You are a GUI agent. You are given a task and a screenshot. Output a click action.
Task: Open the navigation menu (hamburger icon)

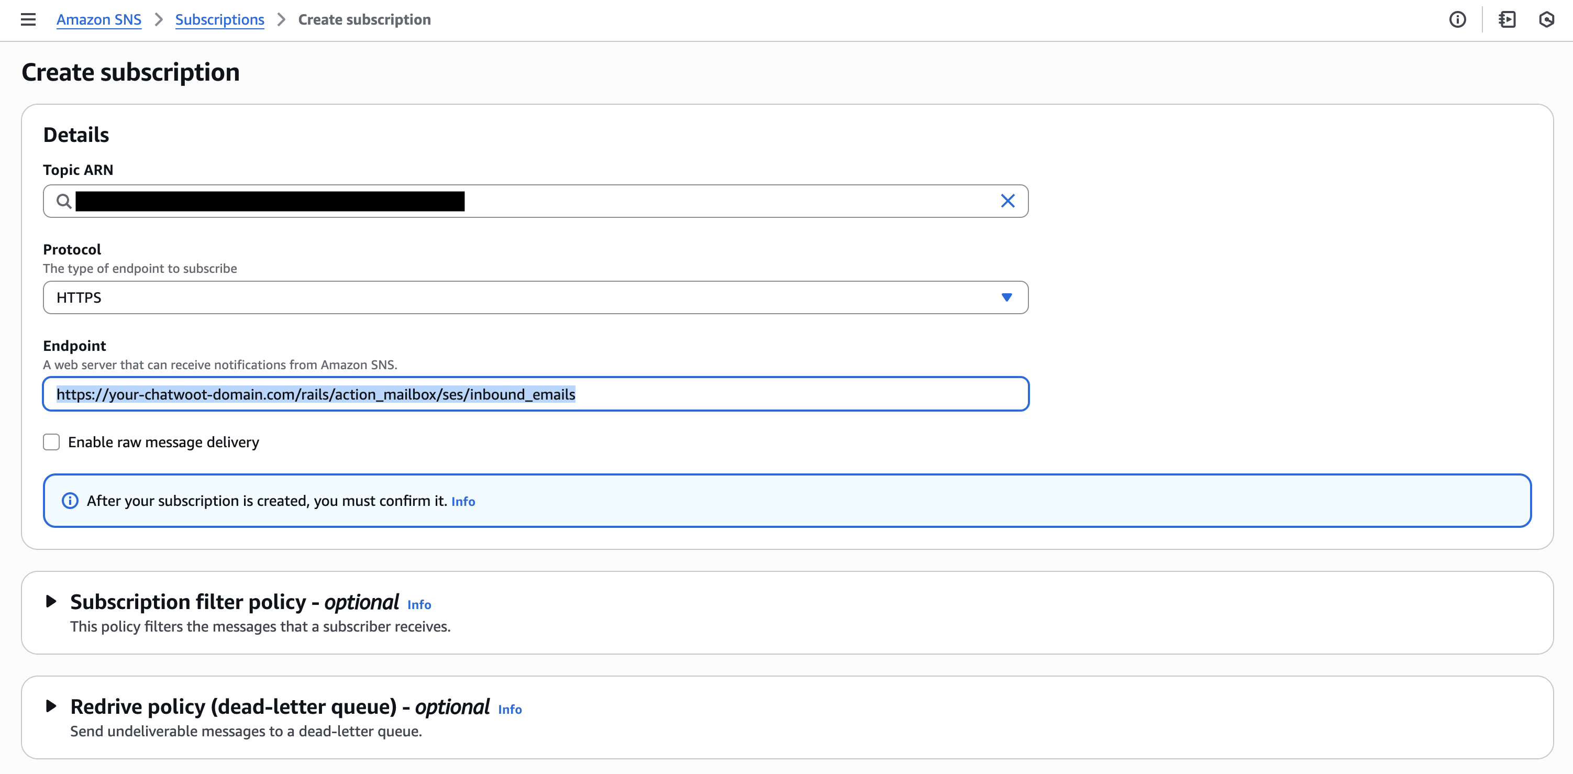pos(29,19)
